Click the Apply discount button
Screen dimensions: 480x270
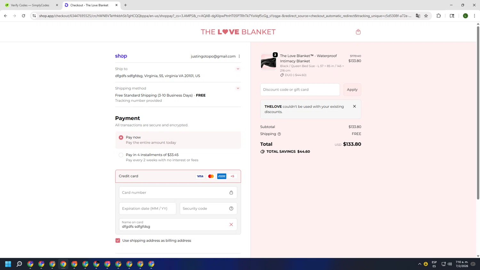pos(352,90)
